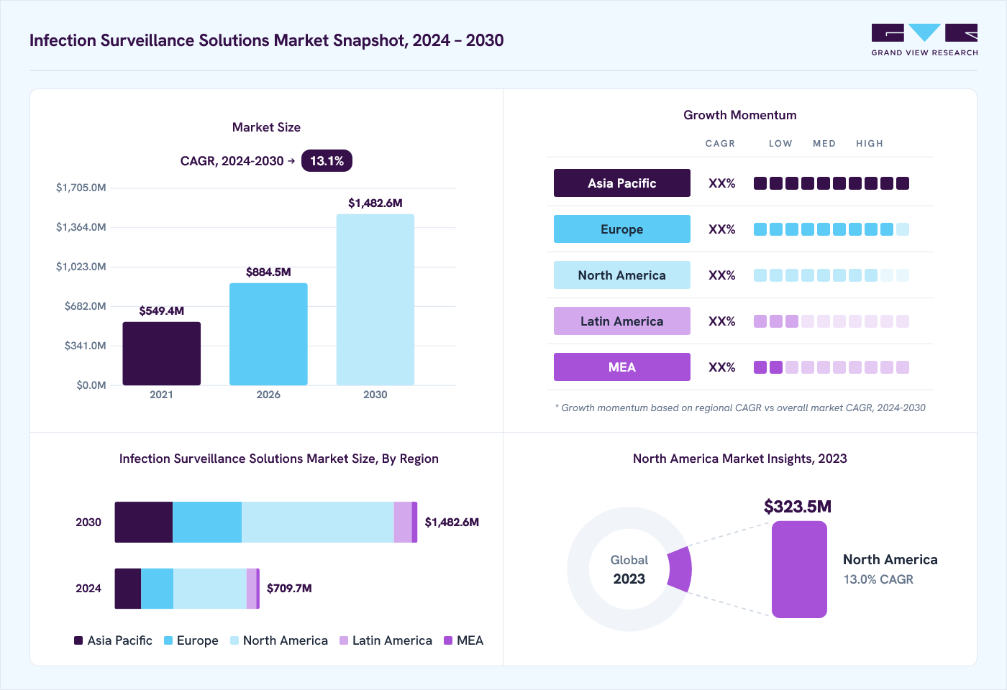Image resolution: width=1007 pixels, height=690 pixels.
Task: Click the Europe XX% CAGR value
Action: click(721, 229)
